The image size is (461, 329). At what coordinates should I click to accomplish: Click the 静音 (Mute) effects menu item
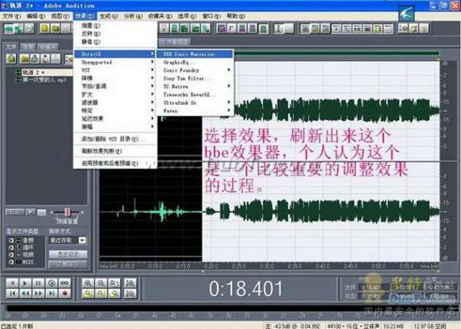coord(114,42)
